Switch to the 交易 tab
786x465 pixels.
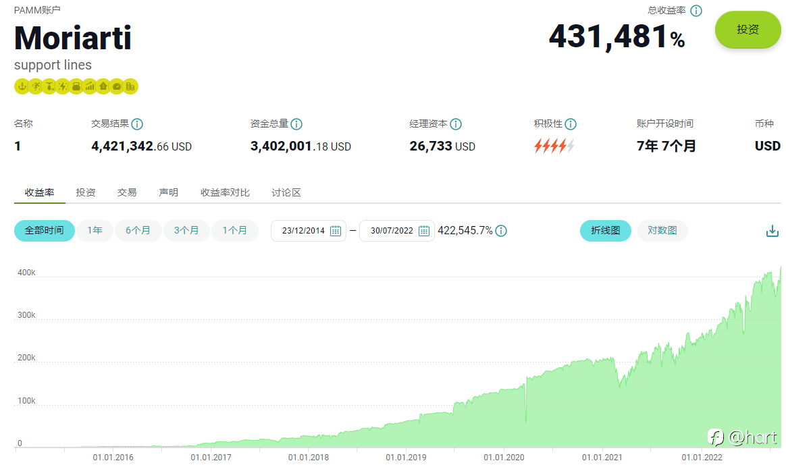tap(127, 192)
